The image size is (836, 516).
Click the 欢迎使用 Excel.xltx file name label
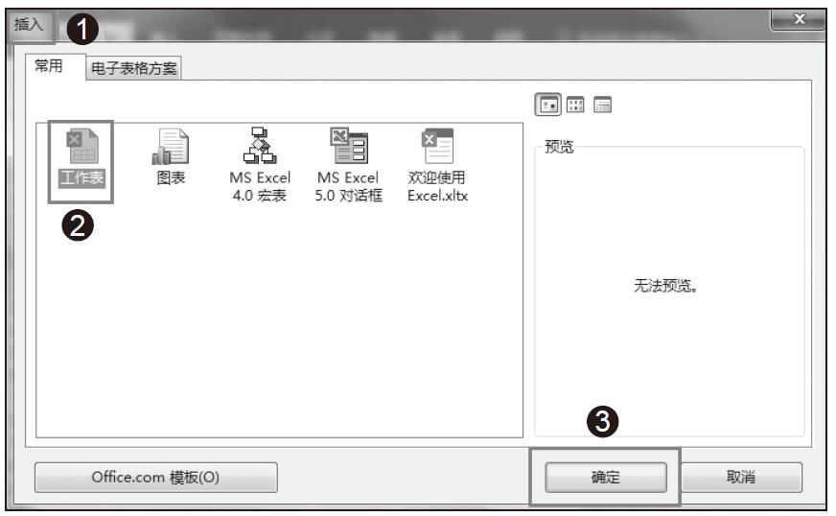coord(437,187)
